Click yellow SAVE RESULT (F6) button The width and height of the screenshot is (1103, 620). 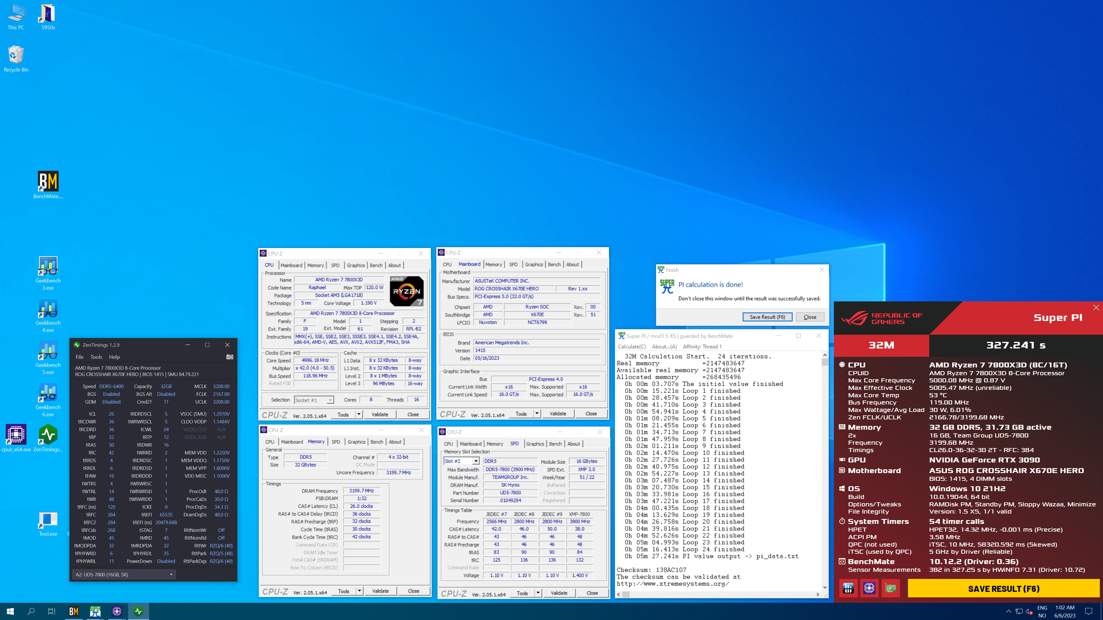(1003, 589)
